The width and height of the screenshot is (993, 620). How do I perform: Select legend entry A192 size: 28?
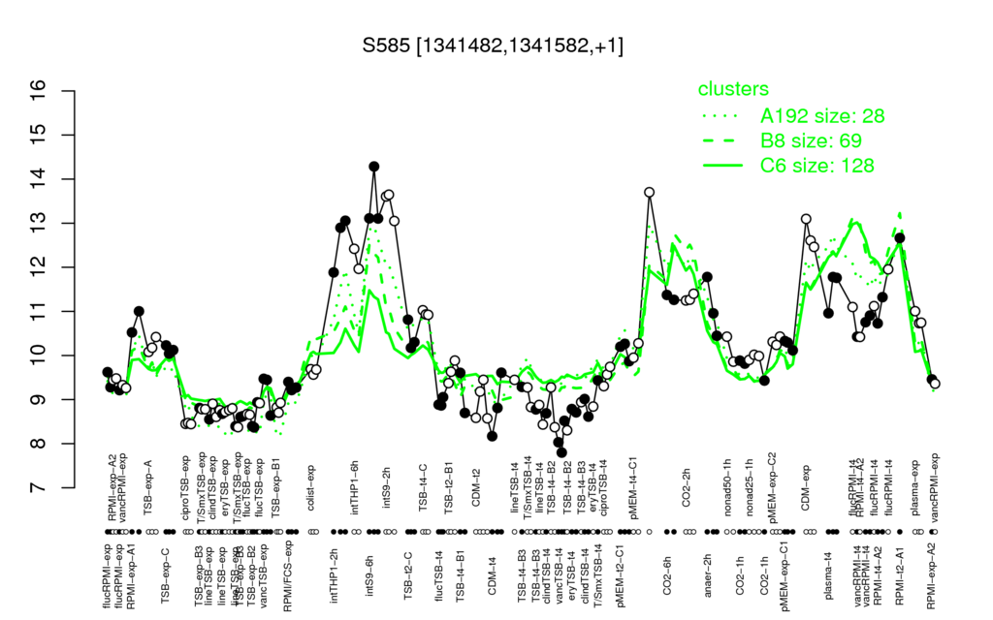tap(822, 116)
